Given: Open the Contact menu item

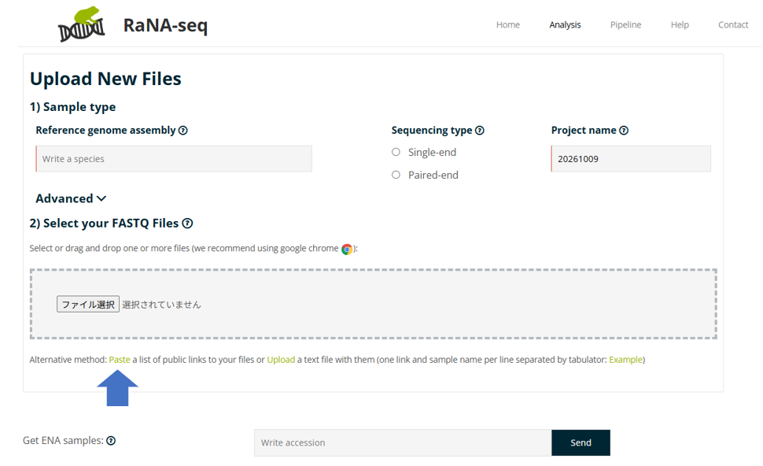Looking at the screenshot, I should pyautogui.click(x=733, y=25).
